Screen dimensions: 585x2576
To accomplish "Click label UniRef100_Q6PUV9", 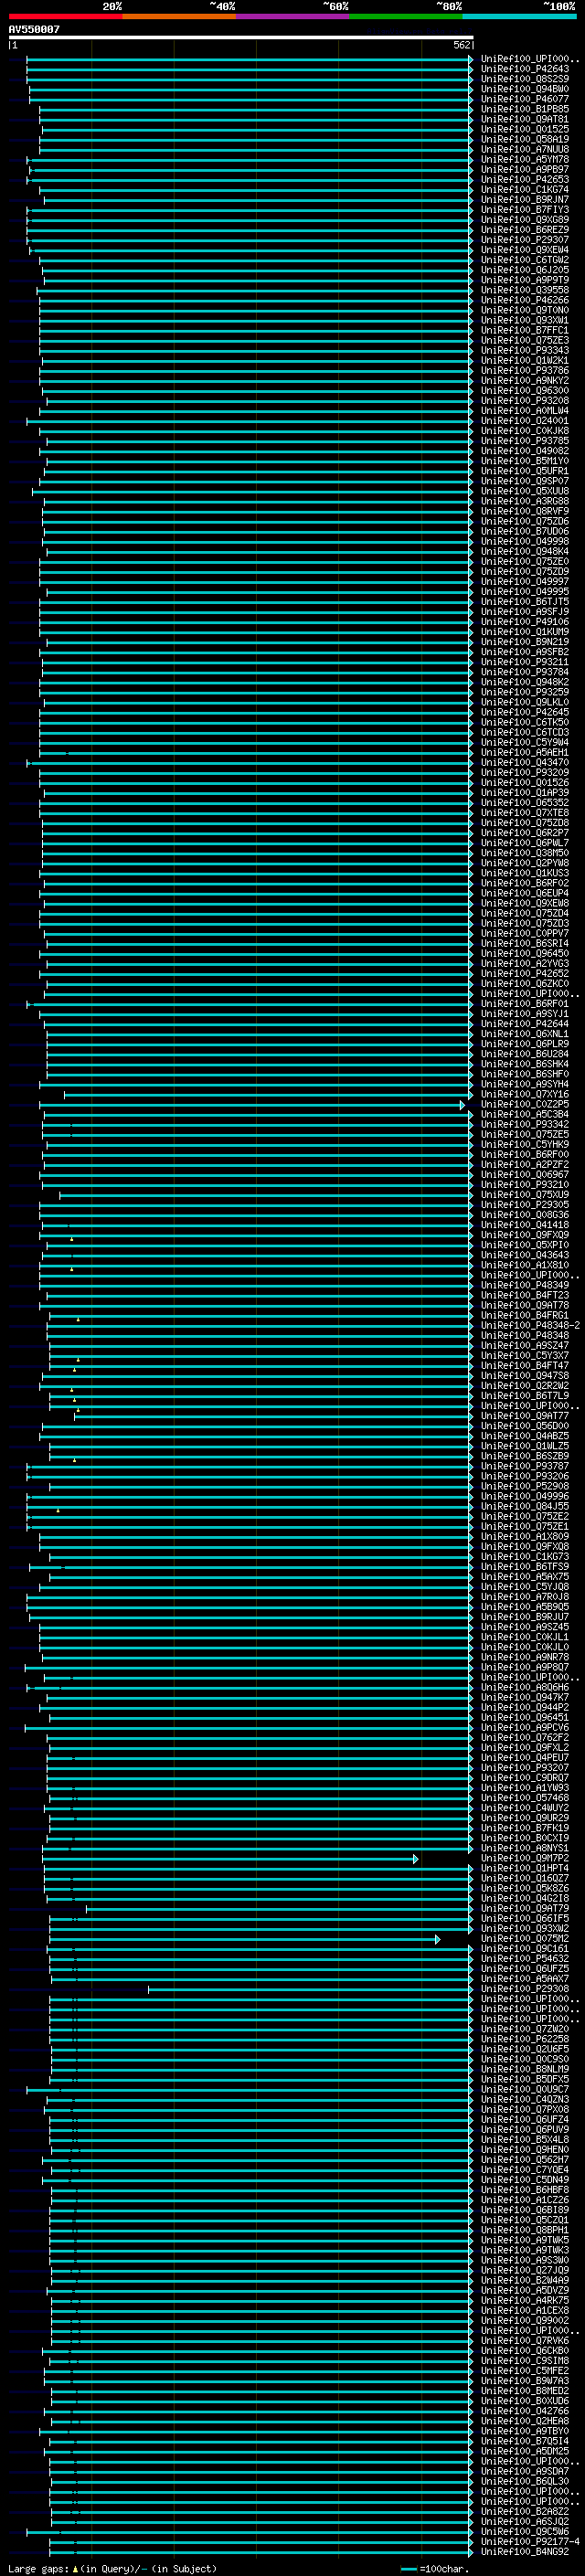I will [524, 2129].
